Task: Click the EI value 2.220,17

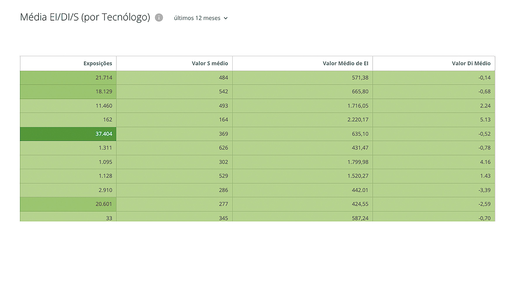Action: point(358,120)
